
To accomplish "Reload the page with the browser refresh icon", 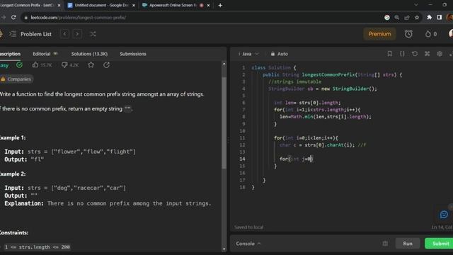I will click(x=13, y=17).
